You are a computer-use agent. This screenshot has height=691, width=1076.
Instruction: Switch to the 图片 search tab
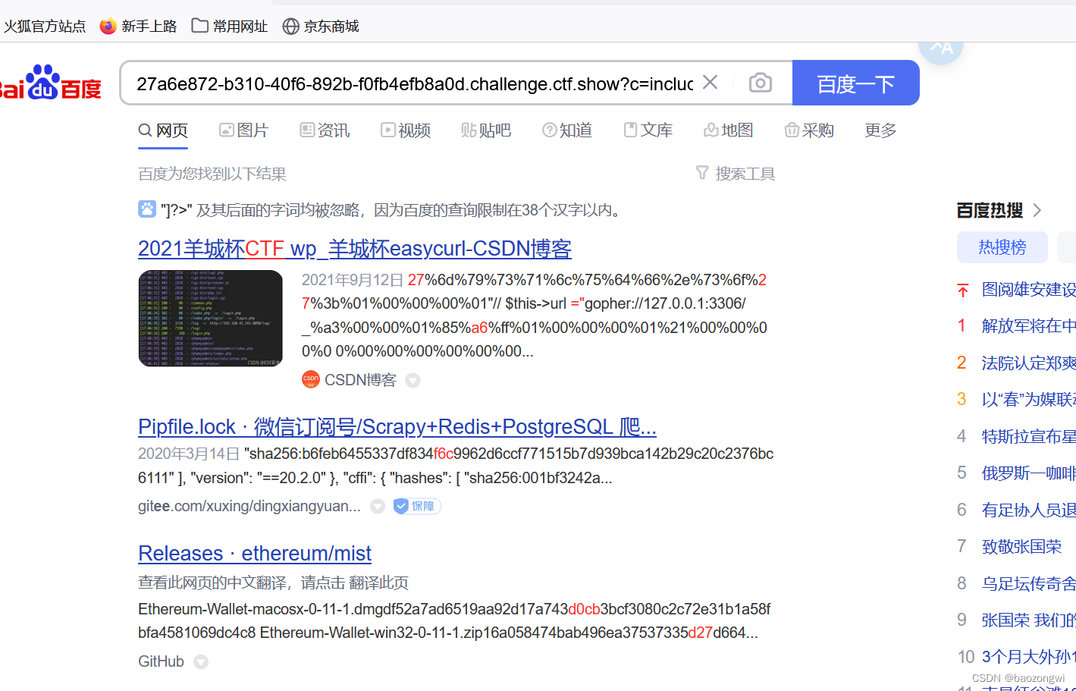click(x=244, y=130)
